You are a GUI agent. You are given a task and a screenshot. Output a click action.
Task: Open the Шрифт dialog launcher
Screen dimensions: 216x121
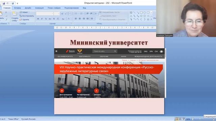point(72,24)
